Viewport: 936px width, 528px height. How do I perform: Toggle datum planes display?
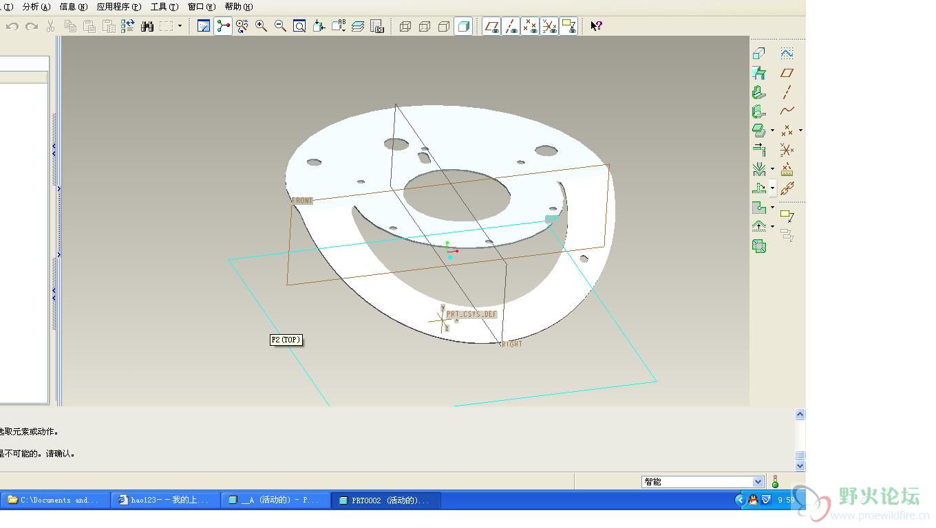click(x=491, y=26)
